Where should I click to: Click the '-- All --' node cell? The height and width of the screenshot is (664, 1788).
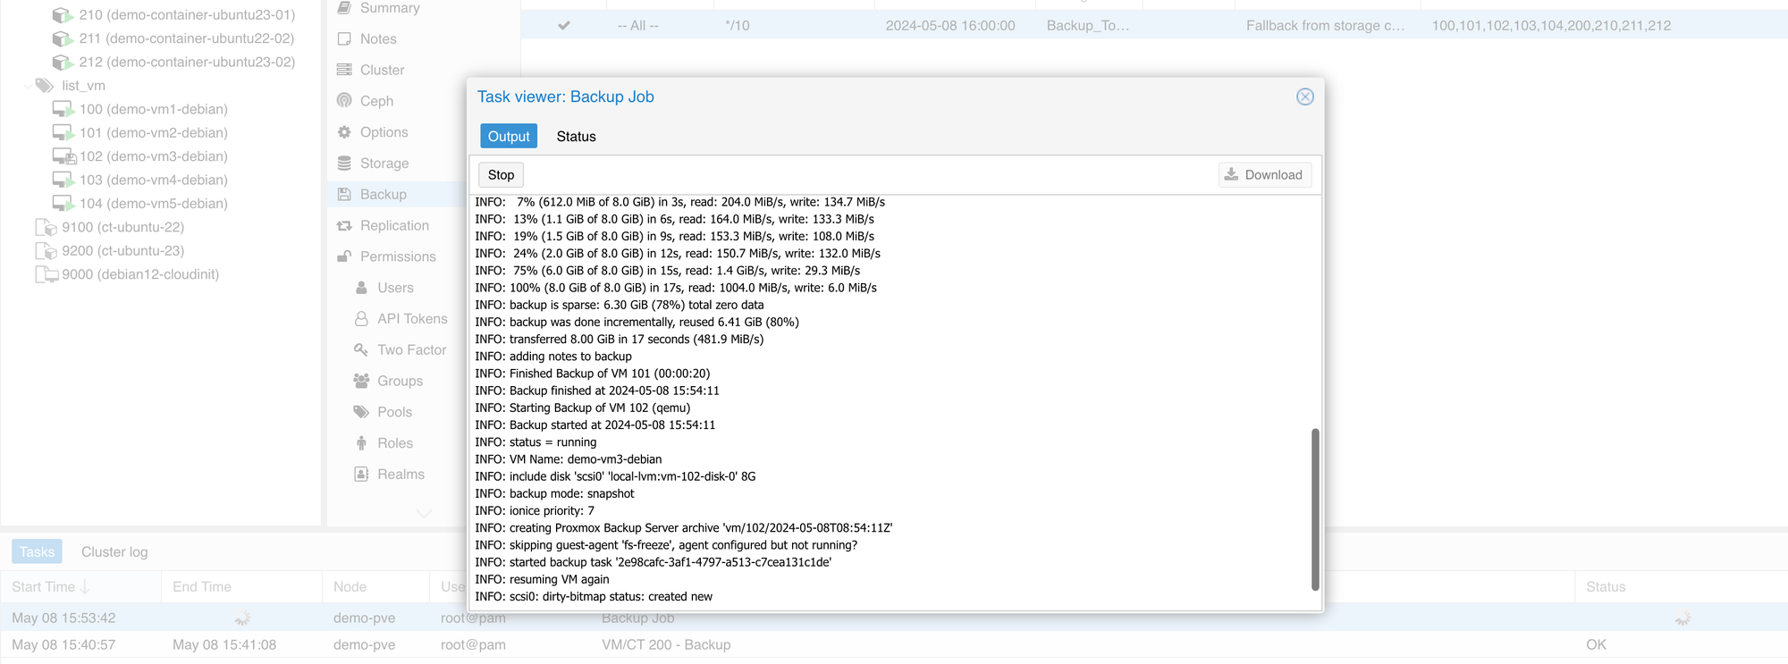pyautogui.click(x=637, y=26)
